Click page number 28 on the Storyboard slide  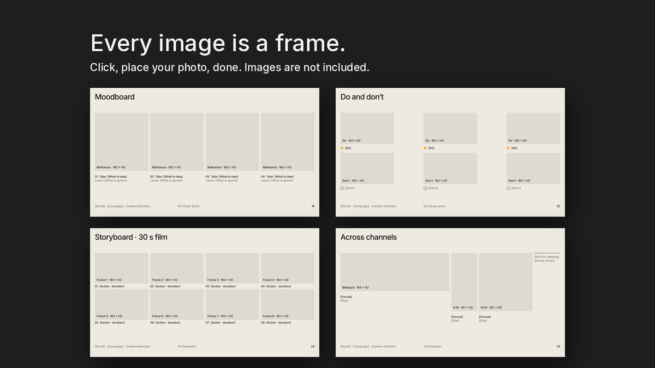click(313, 346)
